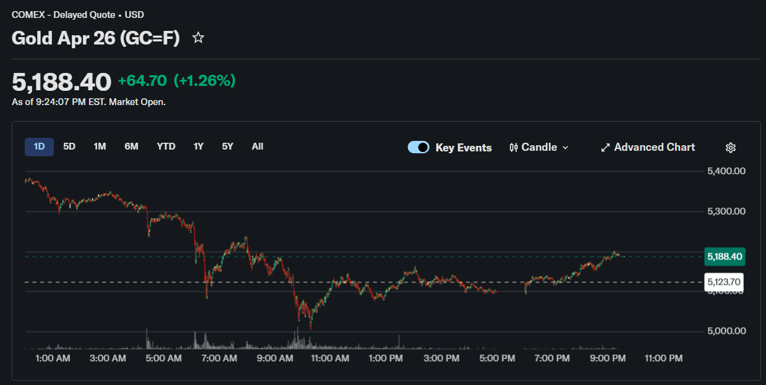
Task: Show the YTD chart range
Action: (166, 146)
